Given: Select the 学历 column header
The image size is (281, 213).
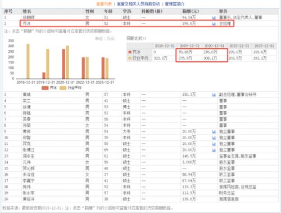Looking at the screenshot, I should pos(127,11).
